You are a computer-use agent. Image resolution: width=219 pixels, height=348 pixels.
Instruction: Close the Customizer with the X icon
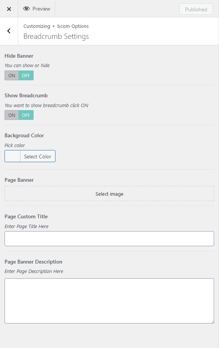(x=9, y=9)
